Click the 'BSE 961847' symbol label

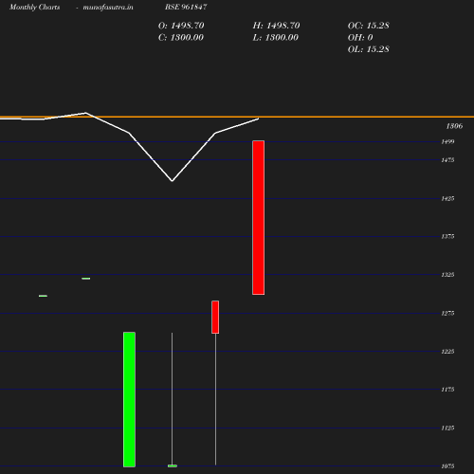pos(186,7)
